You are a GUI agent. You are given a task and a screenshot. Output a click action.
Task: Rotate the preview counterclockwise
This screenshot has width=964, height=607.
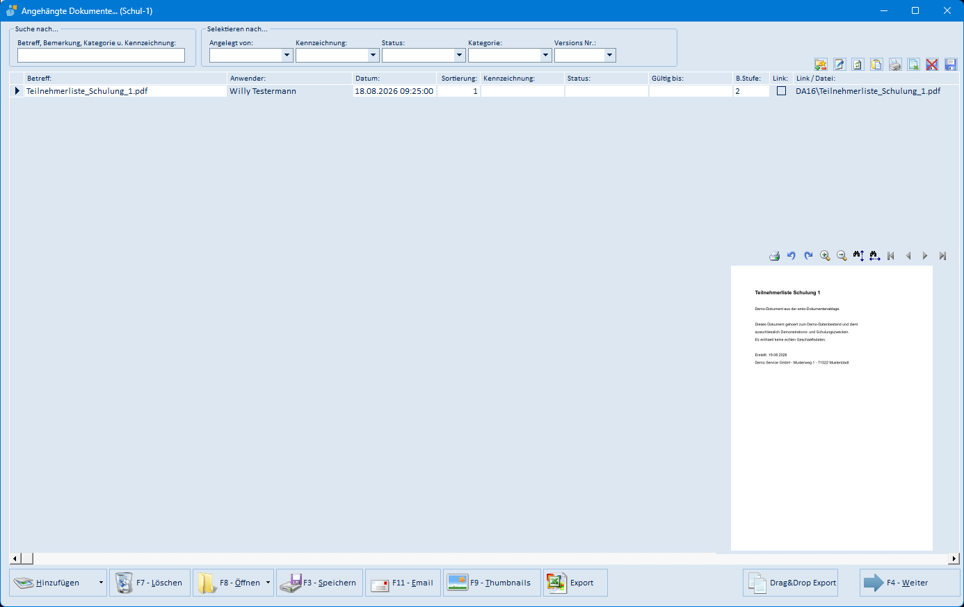click(x=792, y=256)
